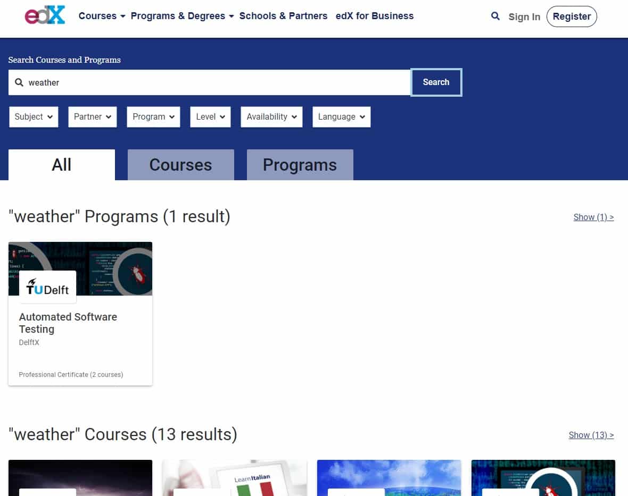Open edX for Business page
The height and width of the screenshot is (496, 628).
point(375,16)
